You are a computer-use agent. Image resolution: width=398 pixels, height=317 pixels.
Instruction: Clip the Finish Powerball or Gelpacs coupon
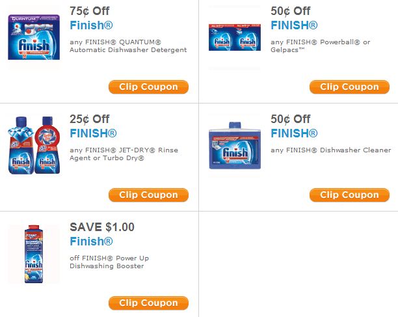click(x=349, y=87)
